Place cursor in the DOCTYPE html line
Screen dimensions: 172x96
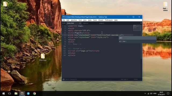coord(76,26)
